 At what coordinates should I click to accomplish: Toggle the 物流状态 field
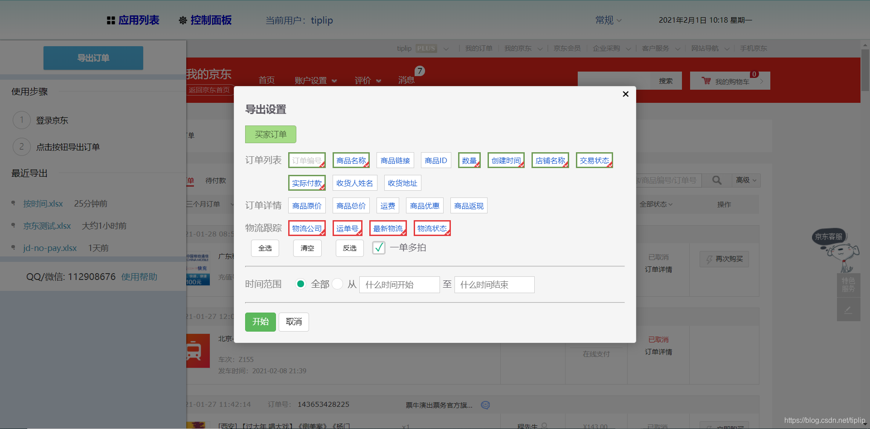[432, 228]
